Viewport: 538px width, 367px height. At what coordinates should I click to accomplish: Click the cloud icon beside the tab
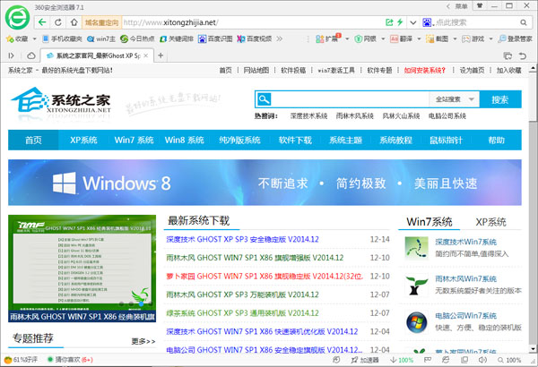31,55
